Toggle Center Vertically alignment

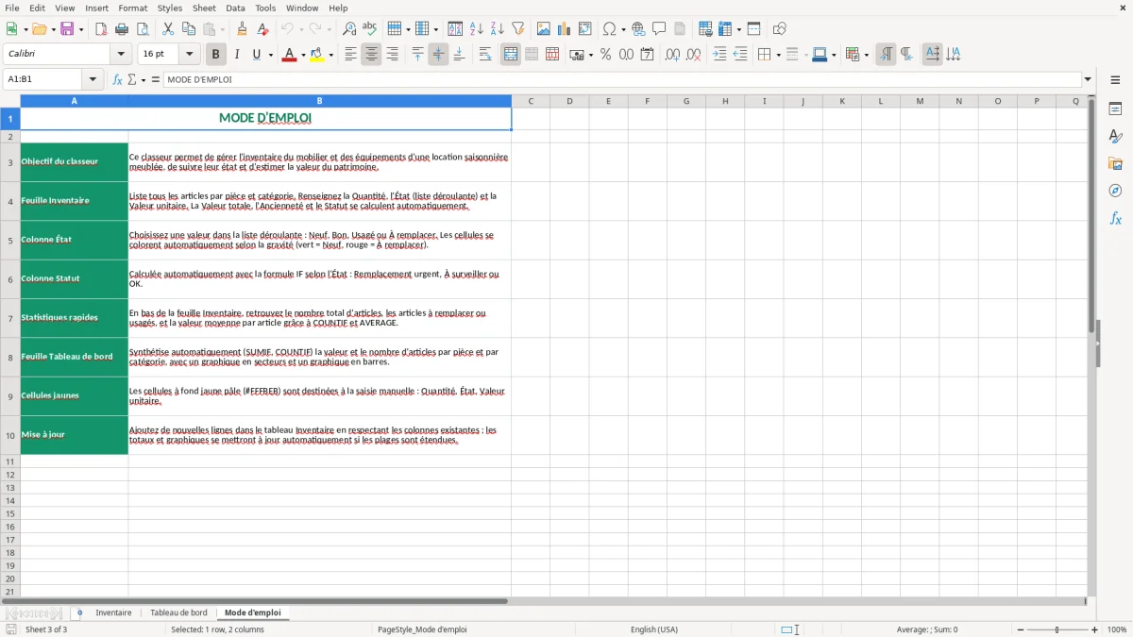438,55
